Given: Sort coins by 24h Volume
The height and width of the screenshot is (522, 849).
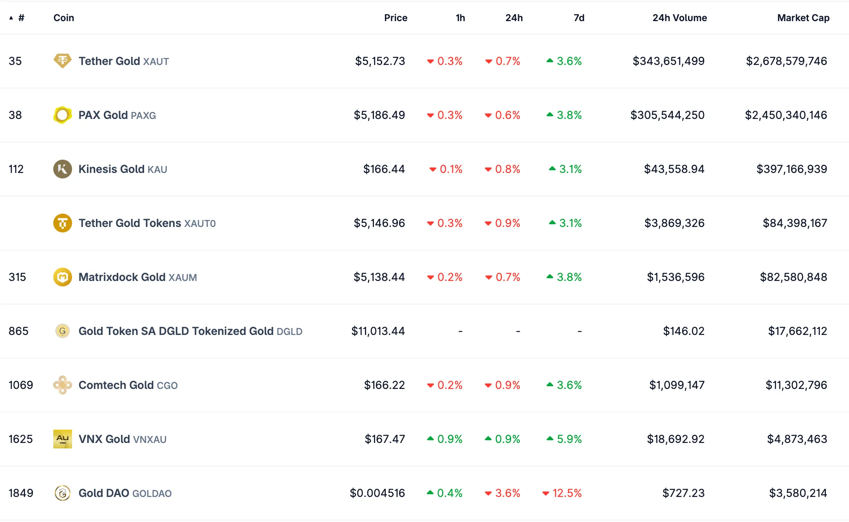Looking at the screenshot, I should (x=679, y=18).
